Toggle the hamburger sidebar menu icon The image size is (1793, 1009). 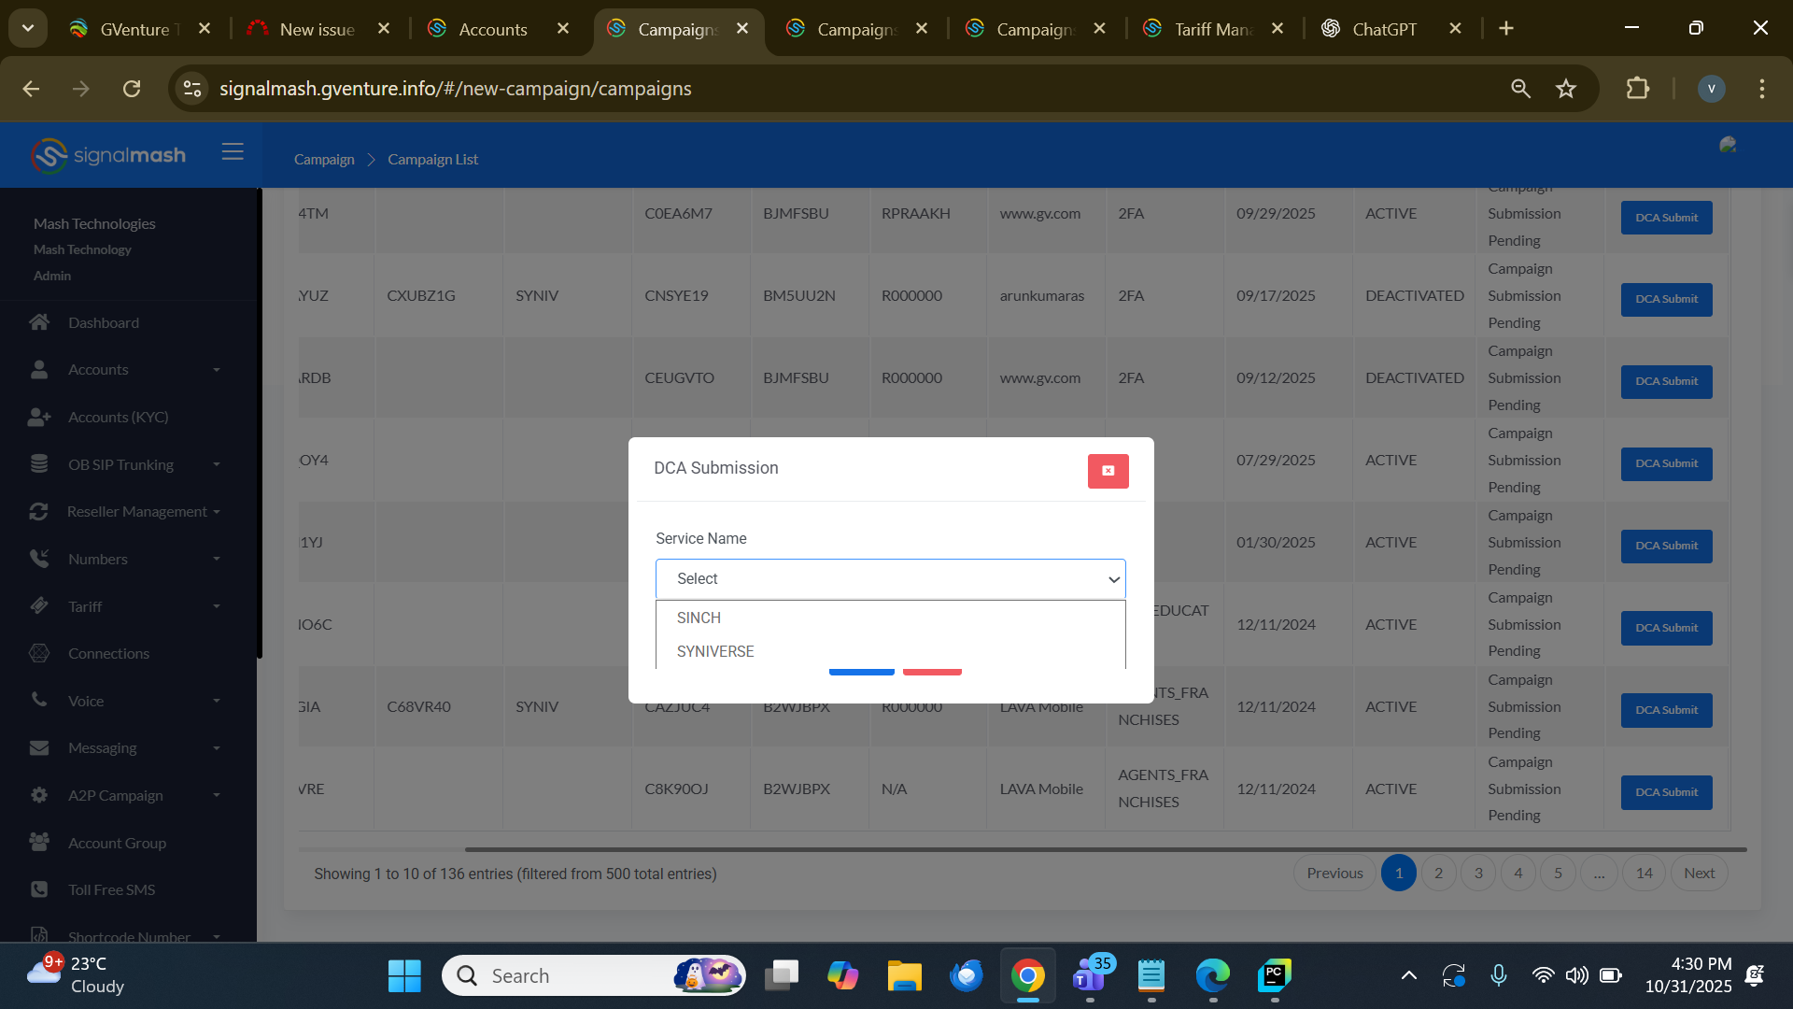click(233, 152)
